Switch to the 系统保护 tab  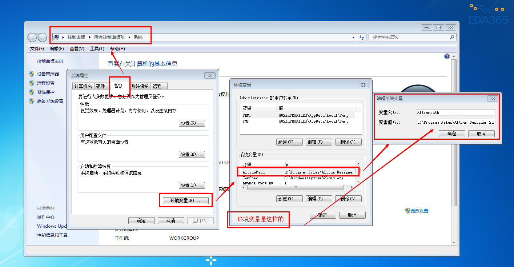click(140, 86)
